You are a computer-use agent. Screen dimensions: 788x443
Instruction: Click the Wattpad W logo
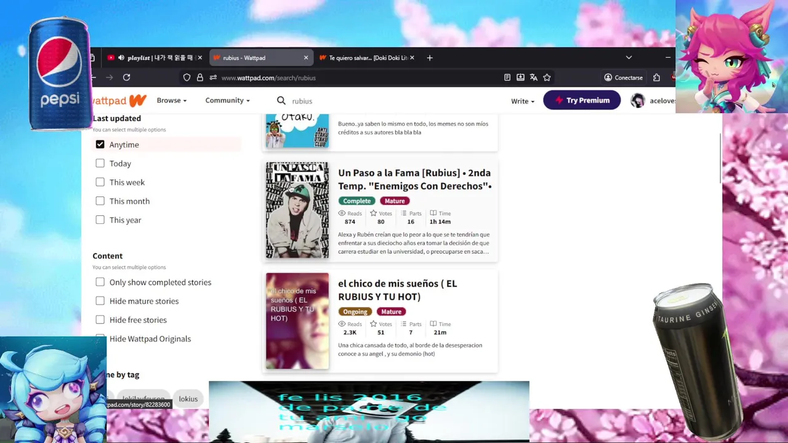pyautogui.click(x=137, y=100)
